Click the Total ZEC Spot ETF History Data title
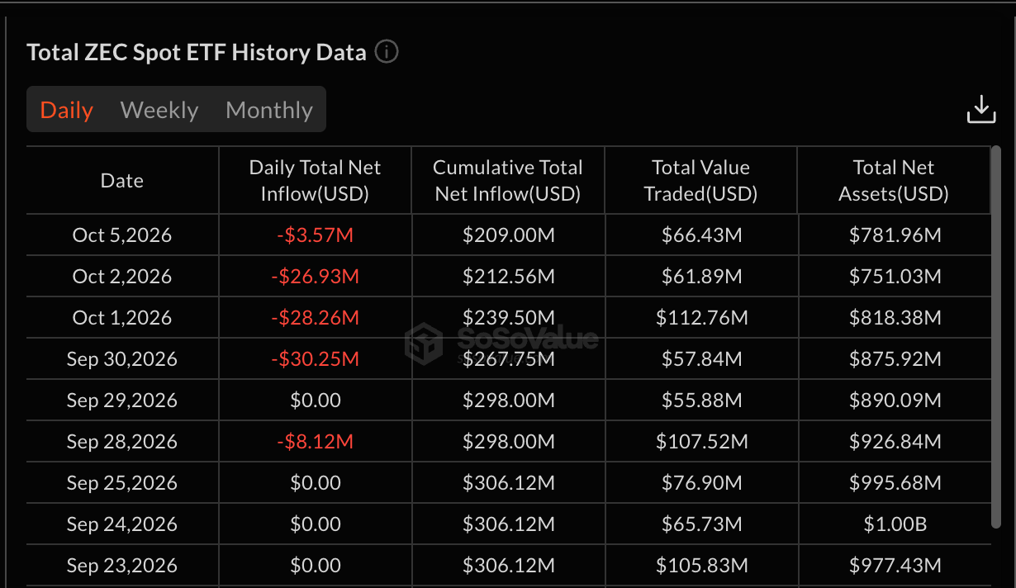The image size is (1016, 588). click(x=197, y=52)
